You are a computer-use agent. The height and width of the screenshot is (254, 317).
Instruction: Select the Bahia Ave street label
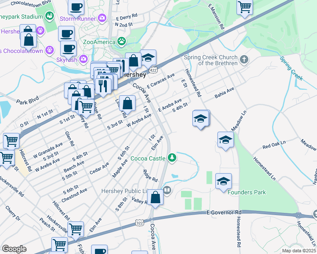point(225,93)
